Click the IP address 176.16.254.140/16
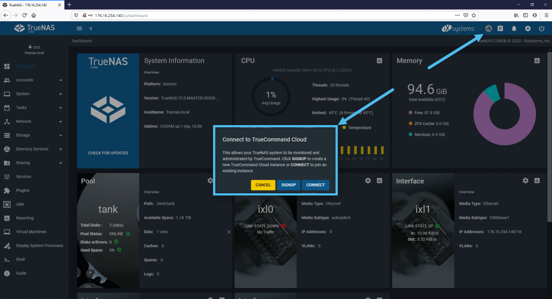552x299 pixels. [504, 232]
